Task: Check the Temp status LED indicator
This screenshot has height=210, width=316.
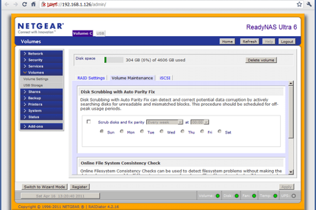Action: click(x=275, y=196)
